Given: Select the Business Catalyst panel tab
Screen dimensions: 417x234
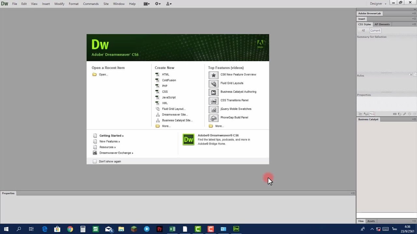Looking at the screenshot, I should click(368, 119).
